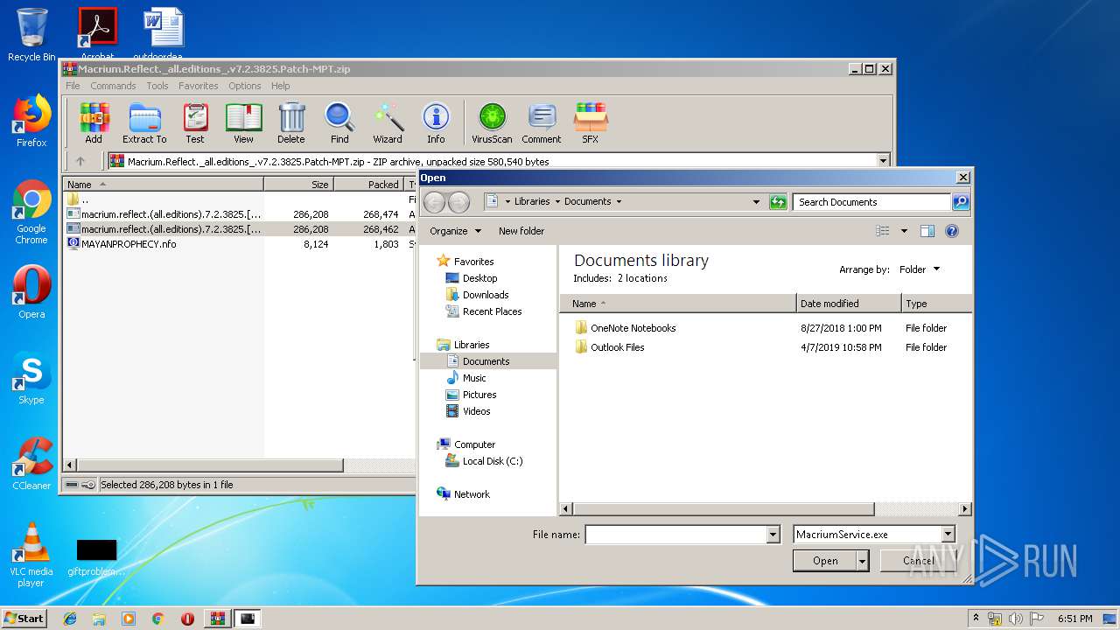Viewport: 1120px width, 630px height.
Task: Click the search magnifier in Open dialog
Action: (x=961, y=202)
